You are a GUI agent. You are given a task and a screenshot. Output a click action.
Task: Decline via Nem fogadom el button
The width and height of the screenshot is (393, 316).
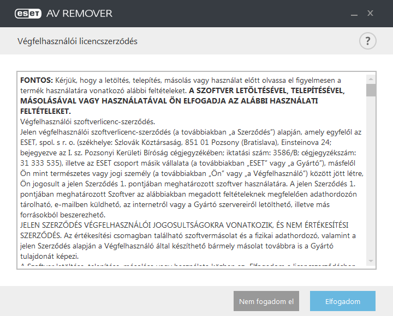[x=266, y=301]
